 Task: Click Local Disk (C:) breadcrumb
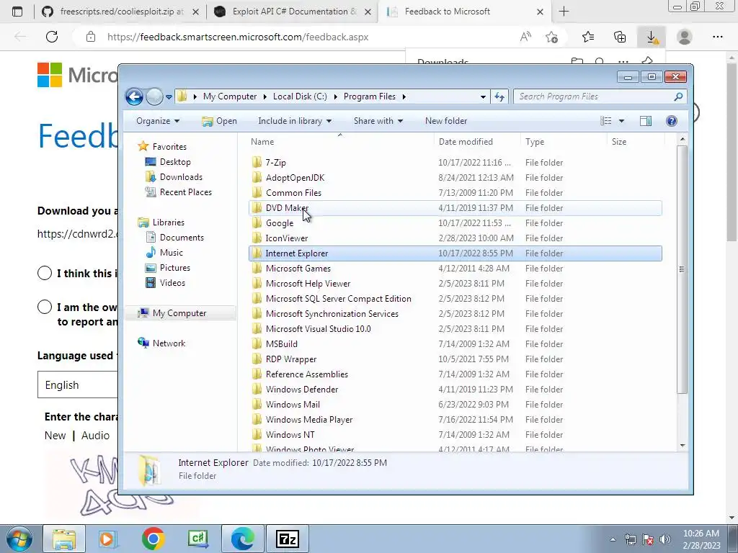pyautogui.click(x=300, y=96)
